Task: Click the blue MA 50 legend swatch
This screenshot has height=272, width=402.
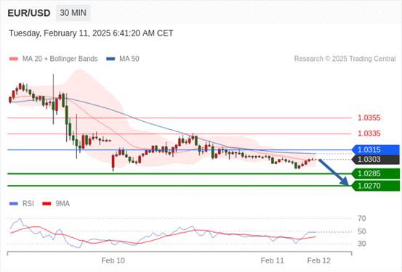Action: (110, 59)
